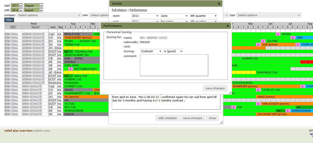The width and height of the screenshot is (313, 143).
Task: Select the INCHODIKARAN schedule bar
Action: (x=272, y=83)
